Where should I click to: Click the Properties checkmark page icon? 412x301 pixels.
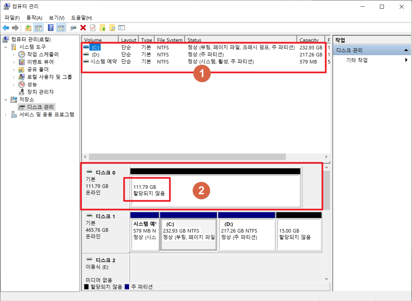(x=93, y=28)
